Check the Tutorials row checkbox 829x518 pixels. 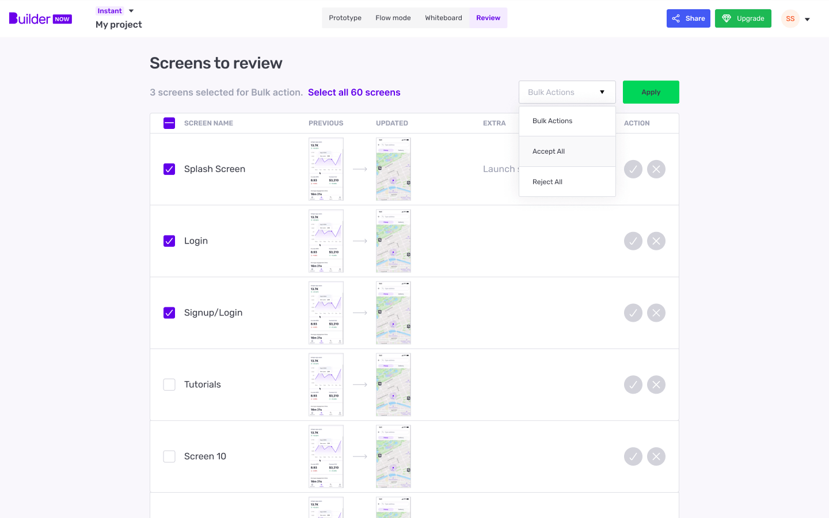click(169, 384)
